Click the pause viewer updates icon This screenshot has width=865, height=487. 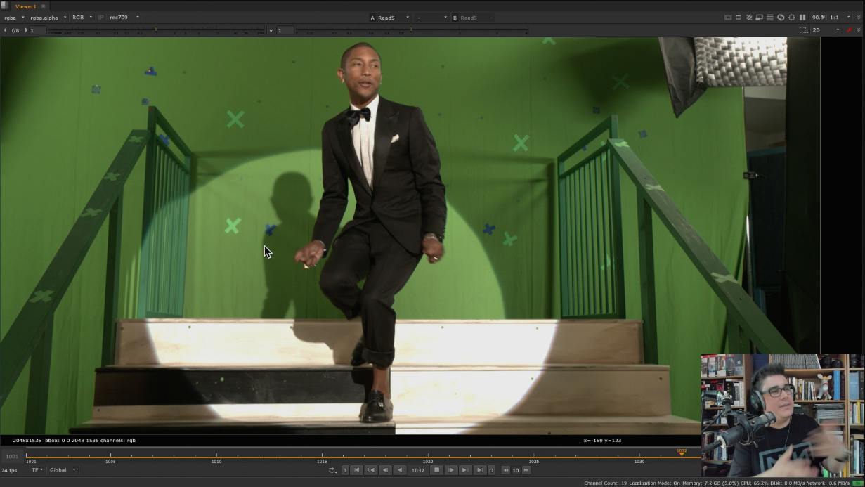(802, 18)
